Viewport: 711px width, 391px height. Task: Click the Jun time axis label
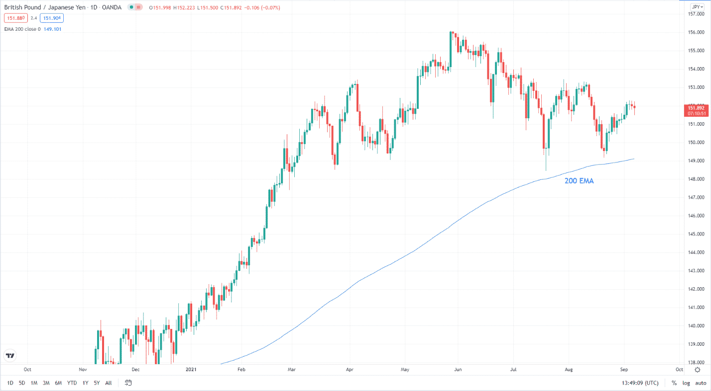pyautogui.click(x=458, y=370)
